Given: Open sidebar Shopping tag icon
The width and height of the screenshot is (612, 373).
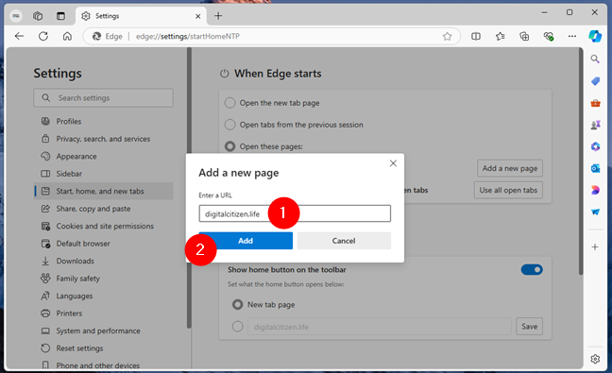Looking at the screenshot, I should click(595, 81).
